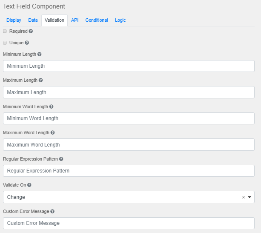Click into the Regular Expression Pattern field

click(129, 171)
